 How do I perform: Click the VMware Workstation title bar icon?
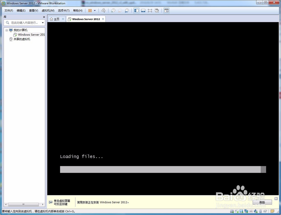click(x=3, y=3)
